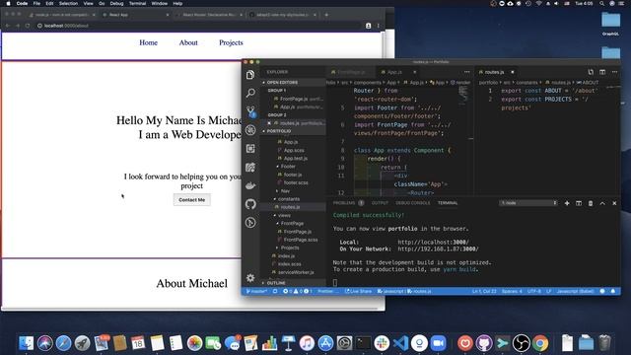Image resolution: width=631 pixels, height=355 pixels.
Task: Maximize the terminal panel with the chevron
Action: point(602,203)
